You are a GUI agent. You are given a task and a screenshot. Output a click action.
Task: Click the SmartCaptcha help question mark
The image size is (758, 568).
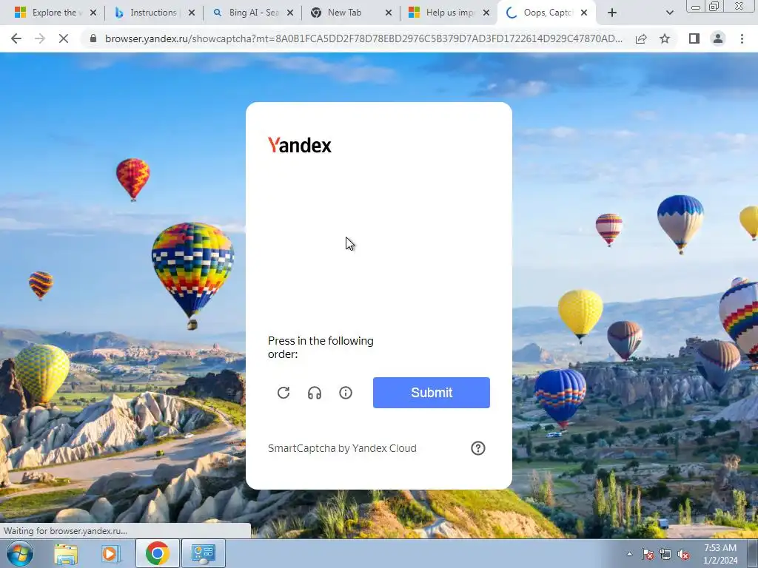coord(478,448)
